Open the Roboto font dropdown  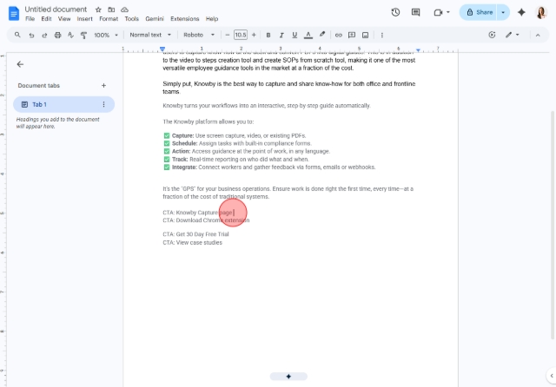tap(199, 35)
